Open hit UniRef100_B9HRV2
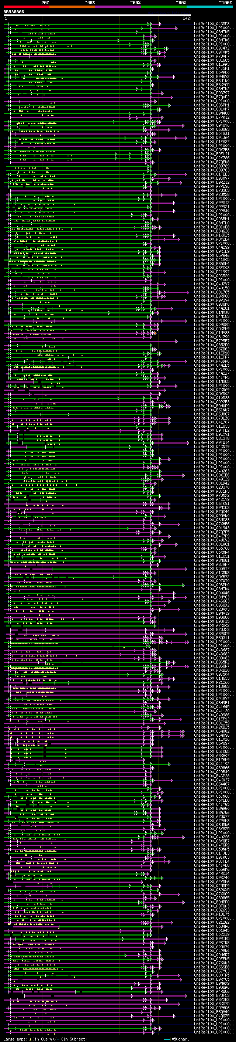Image resolution: width=236 pixels, height=1042 pixels. (211, 77)
